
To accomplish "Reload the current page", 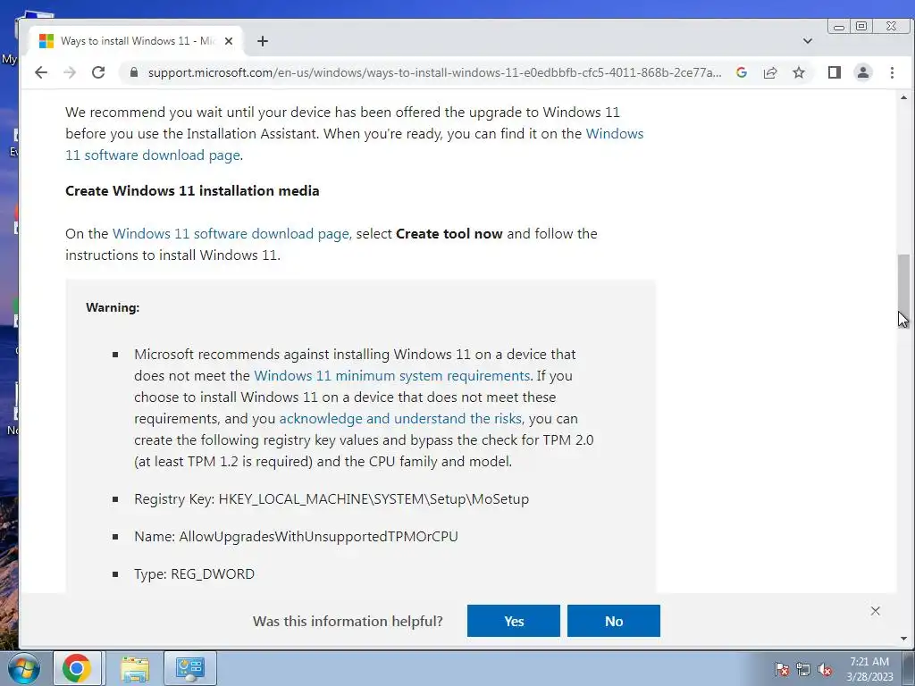I will tap(98, 72).
